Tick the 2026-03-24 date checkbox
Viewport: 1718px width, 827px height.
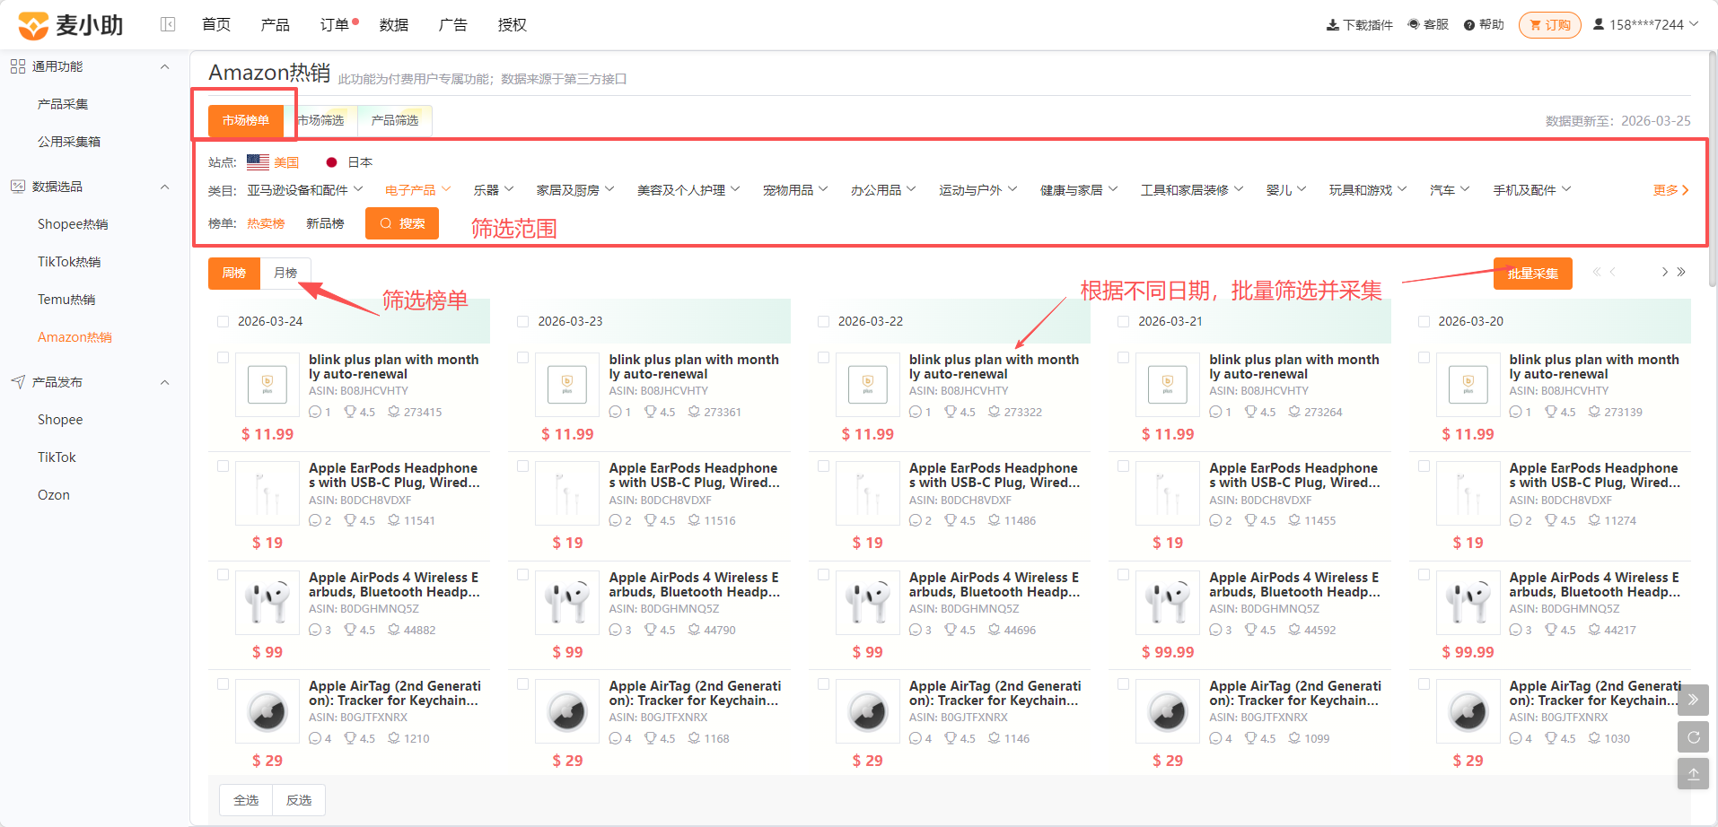(223, 321)
